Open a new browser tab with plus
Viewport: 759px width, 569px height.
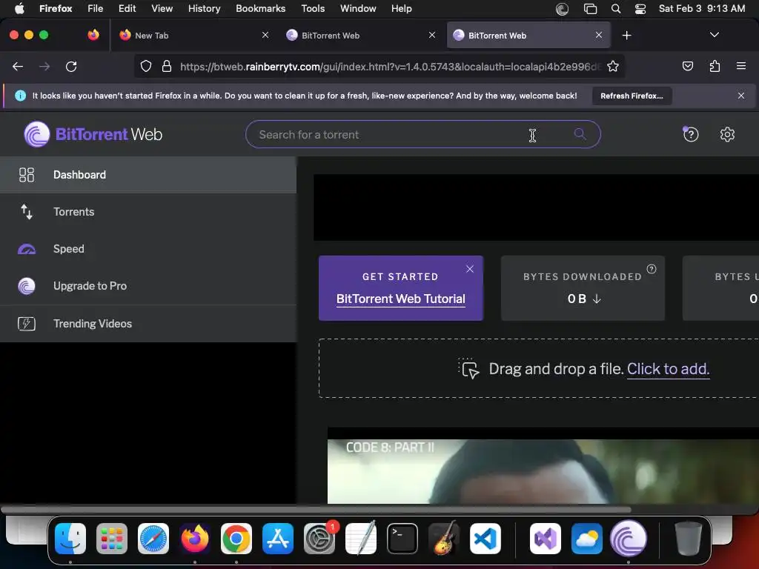click(627, 36)
